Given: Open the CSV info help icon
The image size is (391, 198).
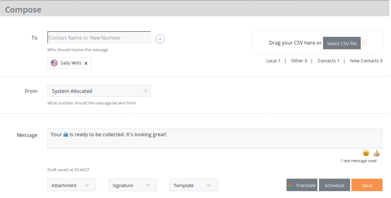Looking at the screenshot, I should 364,43.
